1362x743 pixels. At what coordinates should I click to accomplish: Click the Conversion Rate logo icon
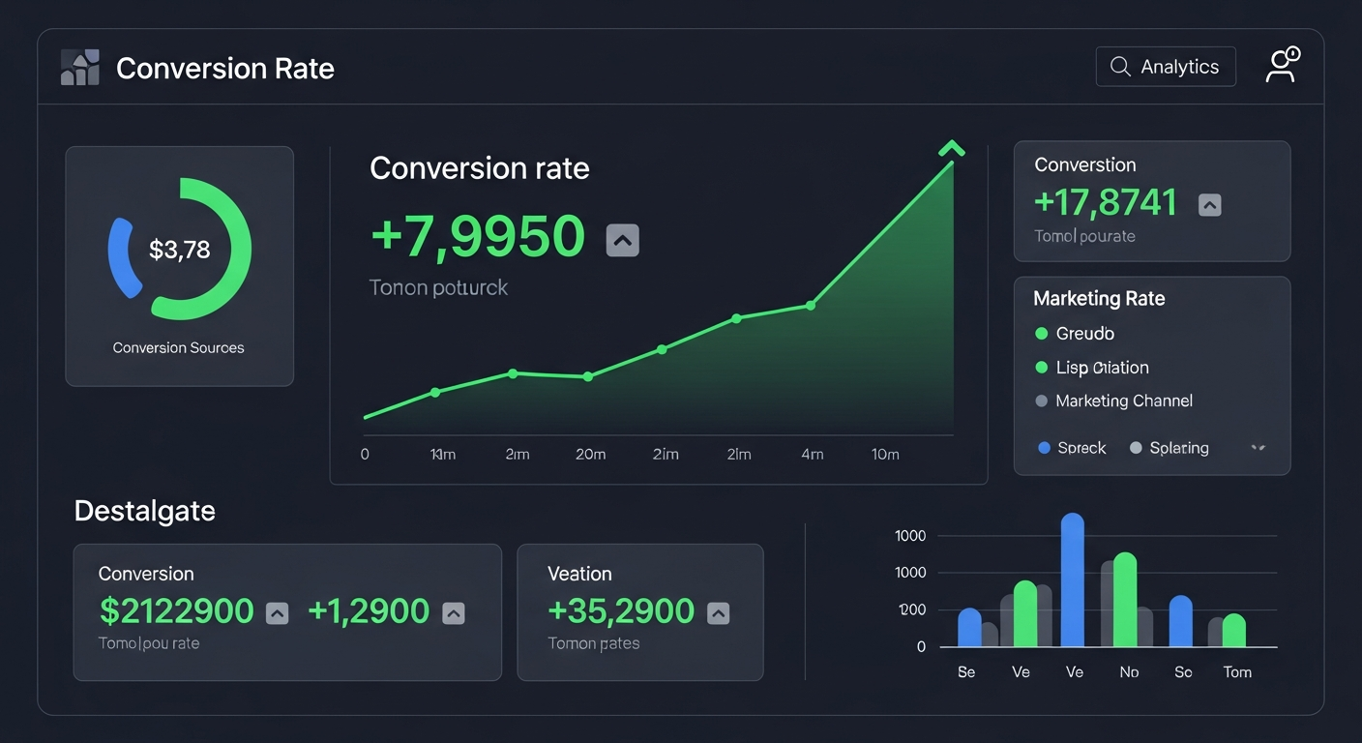coord(80,66)
